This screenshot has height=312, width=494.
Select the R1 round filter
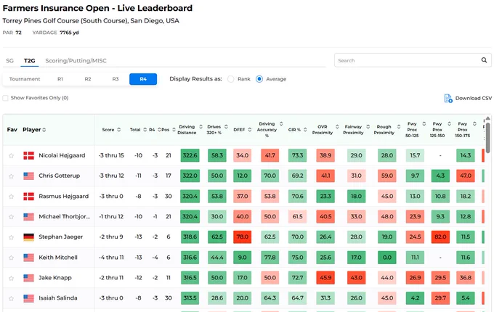click(x=60, y=79)
